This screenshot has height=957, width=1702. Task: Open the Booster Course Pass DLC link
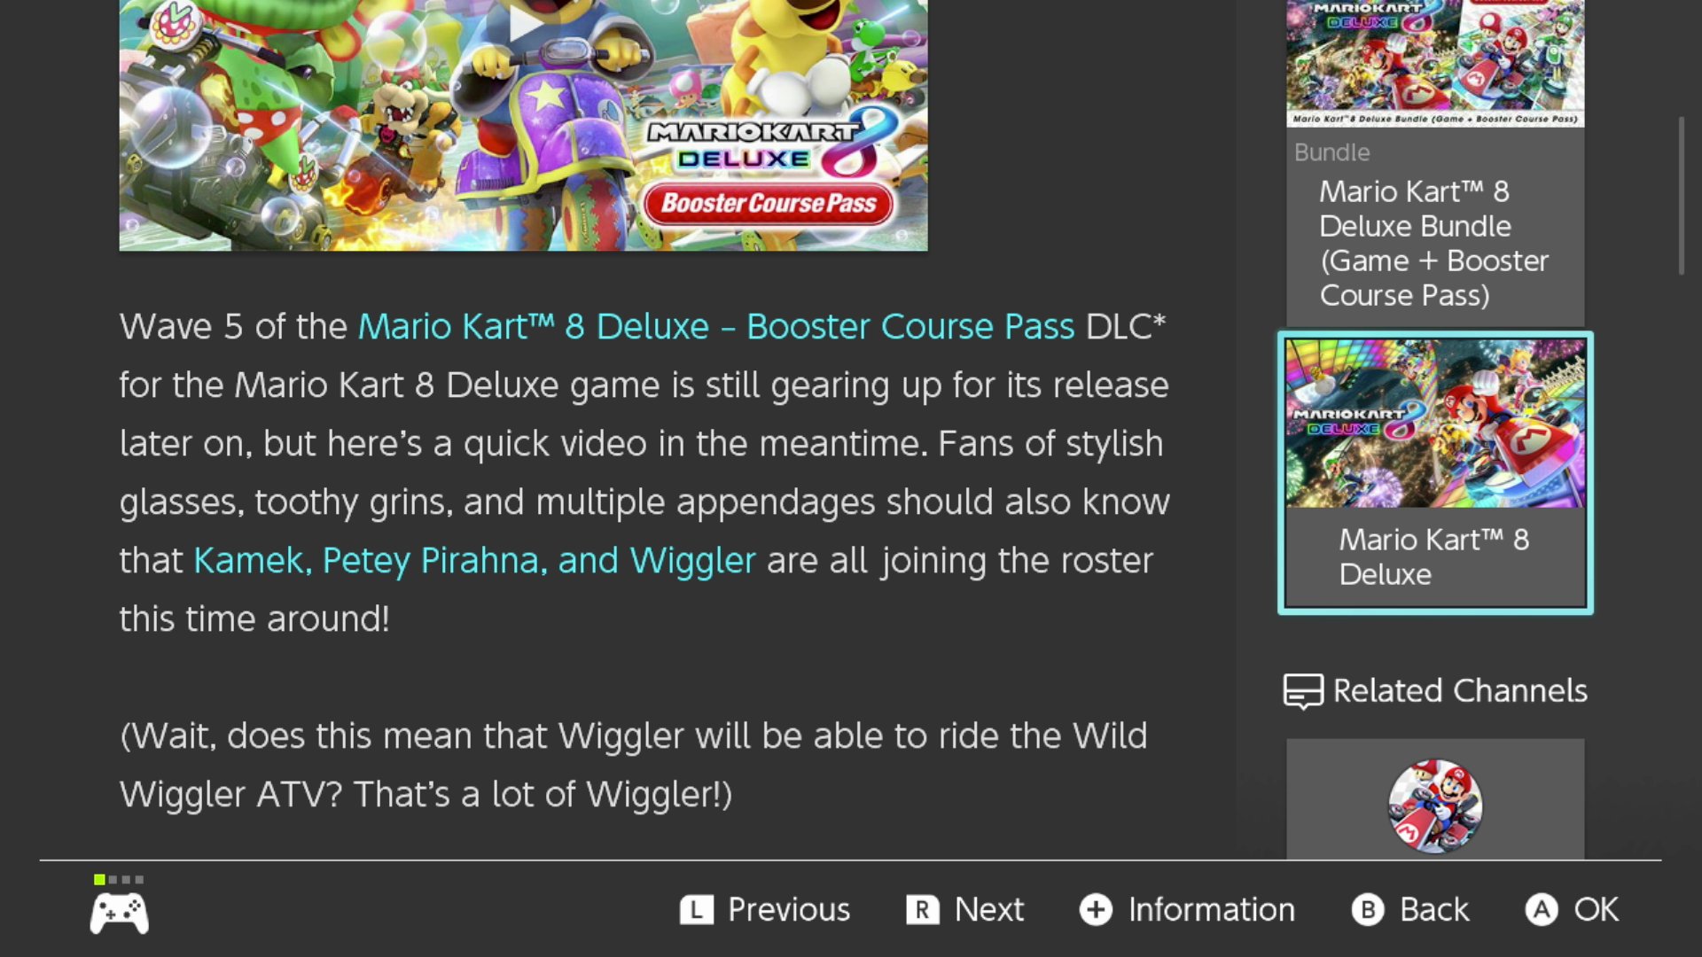click(x=716, y=327)
